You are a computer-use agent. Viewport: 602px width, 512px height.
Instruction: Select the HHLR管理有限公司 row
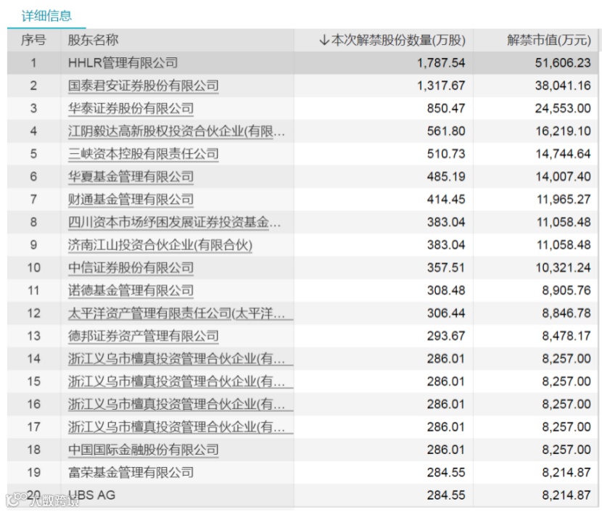pyautogui.click(x=302, y=62)
